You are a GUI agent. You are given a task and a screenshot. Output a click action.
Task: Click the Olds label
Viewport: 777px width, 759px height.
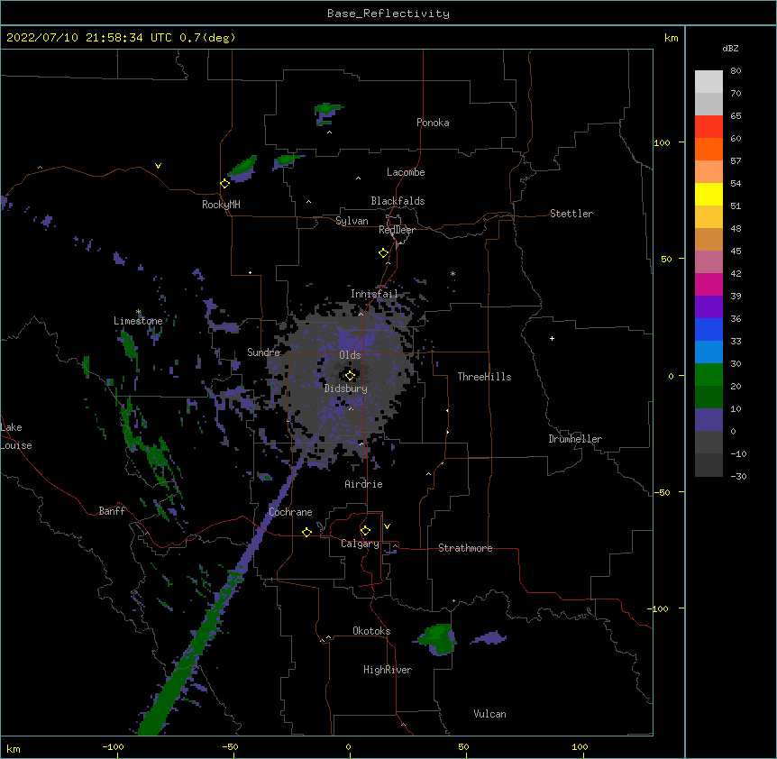350,355
